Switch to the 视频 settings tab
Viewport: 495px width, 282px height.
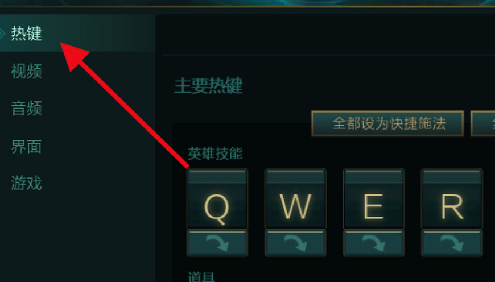pos(27,71)
